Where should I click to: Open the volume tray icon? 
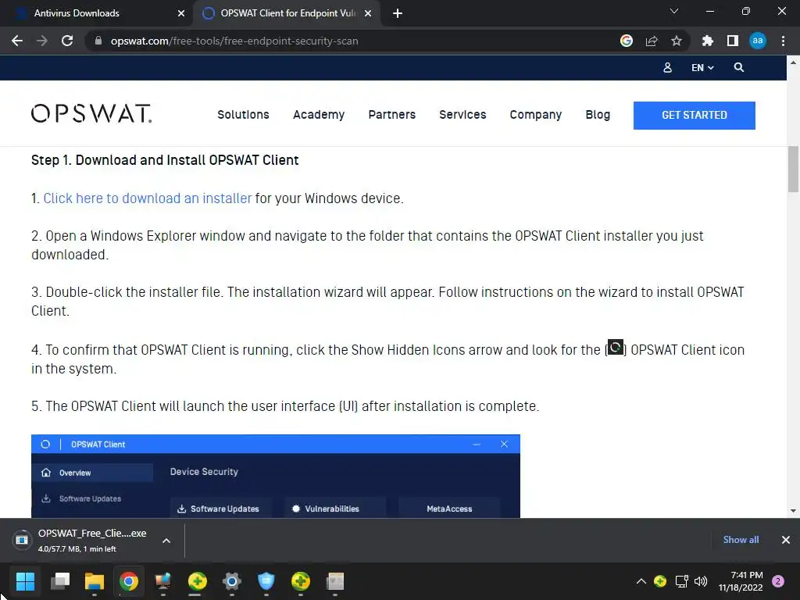tap(701, 581)
